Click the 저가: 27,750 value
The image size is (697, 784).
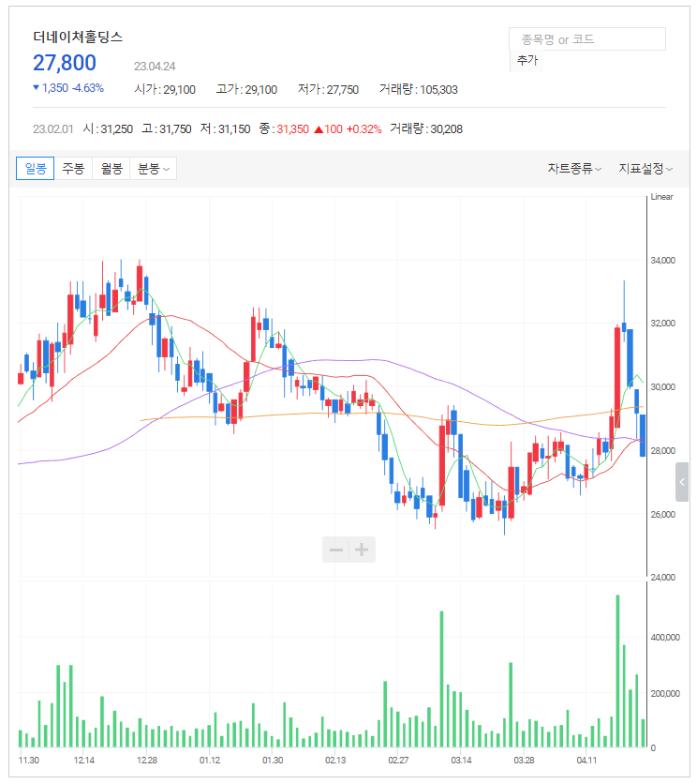328,89
